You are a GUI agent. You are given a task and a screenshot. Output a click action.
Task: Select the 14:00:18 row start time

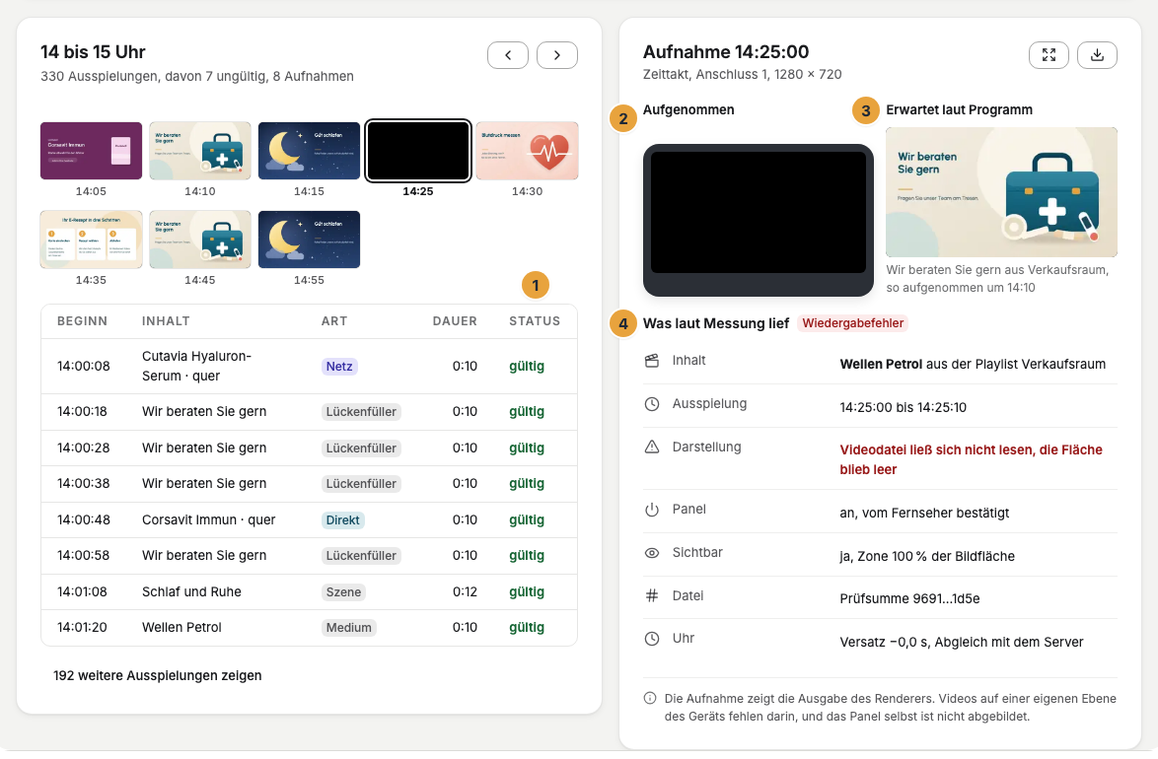pyautogui.click(x=84, y=411)
